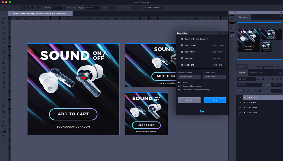Image resolution: width=283 pixels, height=161 pixels.
Task: Uncheck the 851 × 315 artboard checkbox
Action: [x=182, y=58]
